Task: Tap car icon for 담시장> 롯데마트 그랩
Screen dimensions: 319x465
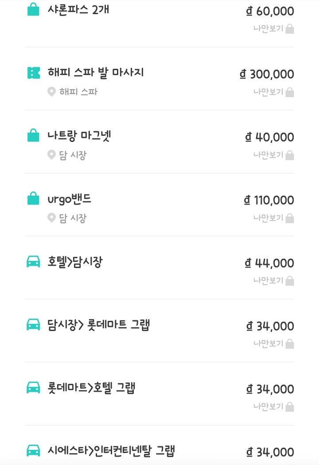Action: pyautogui.click(x=33, y=325)
